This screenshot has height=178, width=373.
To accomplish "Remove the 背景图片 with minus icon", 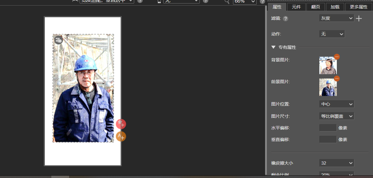I will click(x=337, y=56).
